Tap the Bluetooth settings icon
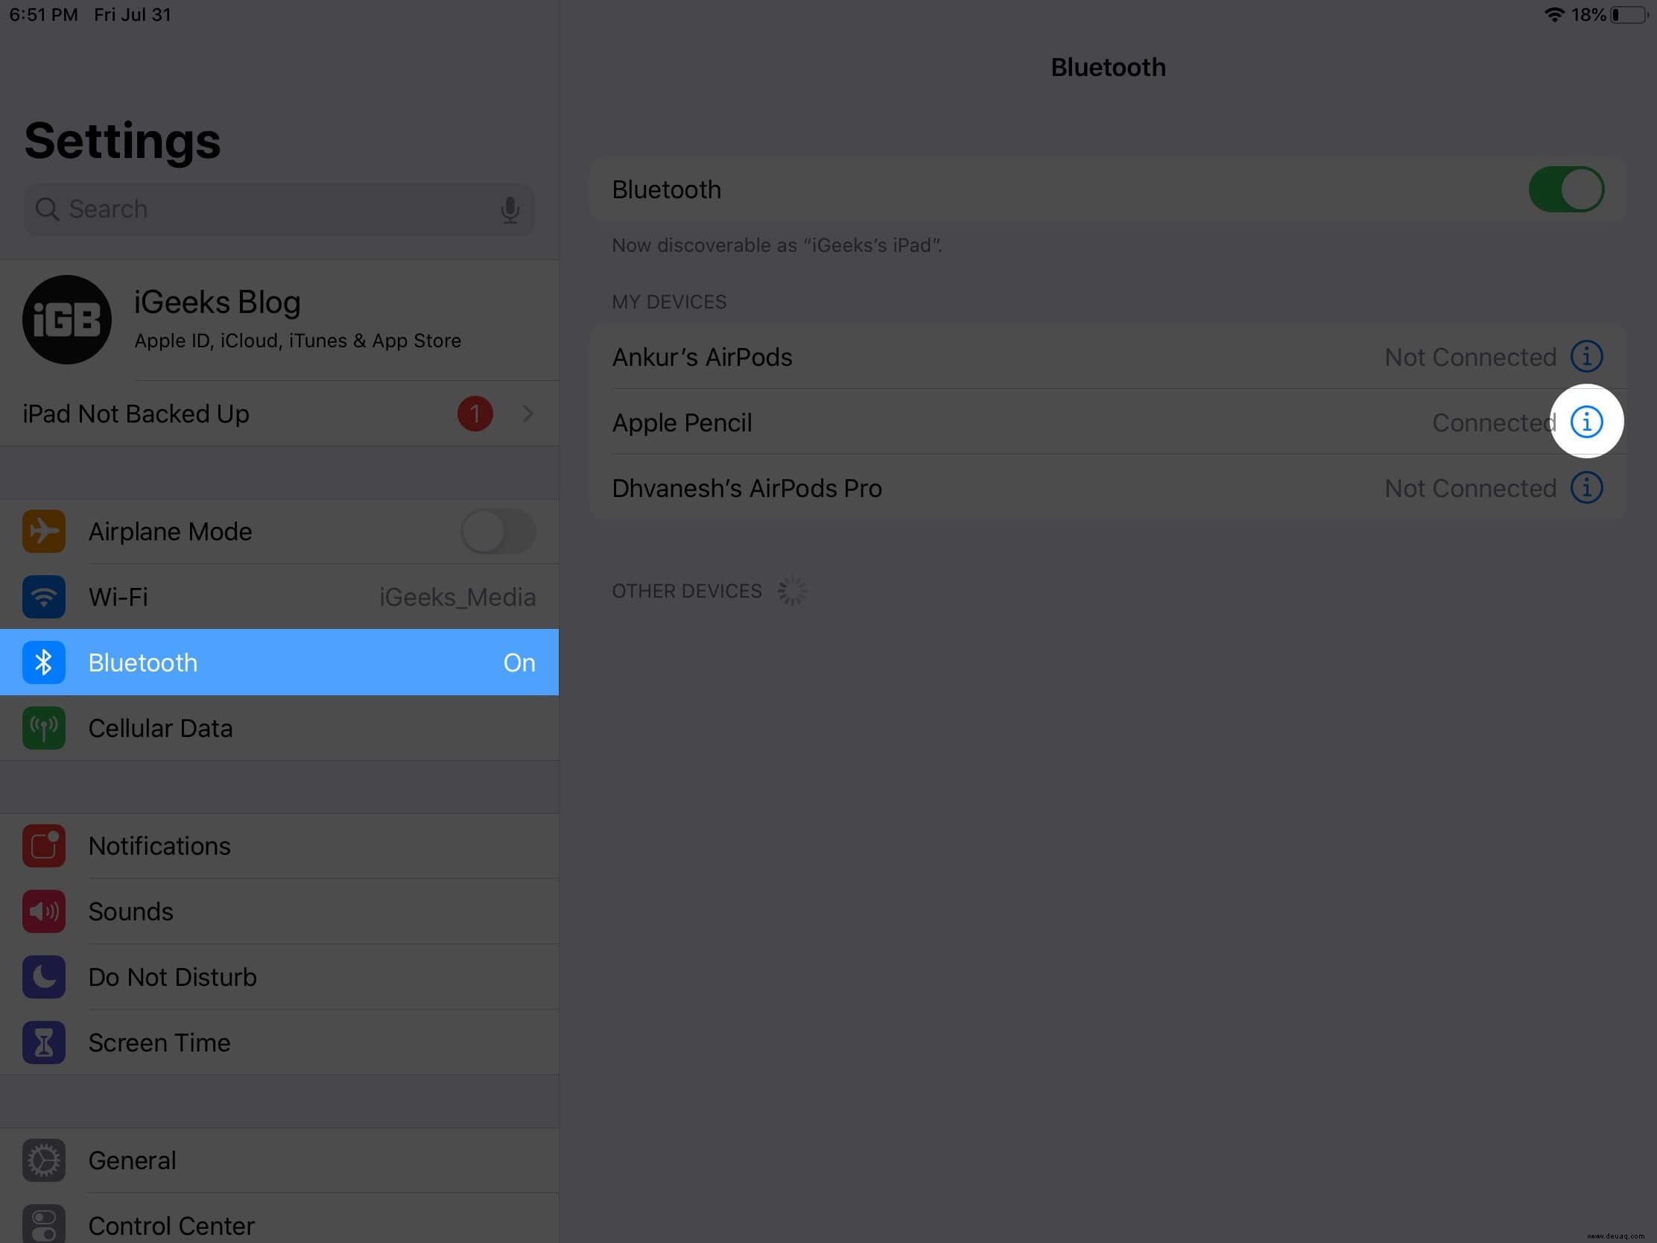 (43, 661)
